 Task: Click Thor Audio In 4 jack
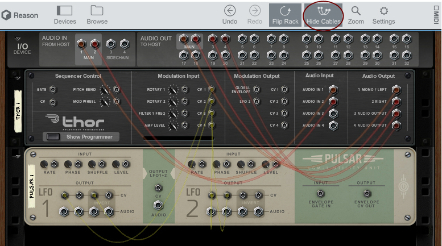coord(333,126)
